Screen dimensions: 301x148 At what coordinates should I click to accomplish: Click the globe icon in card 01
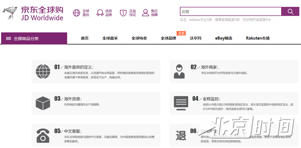coord(43,71)
